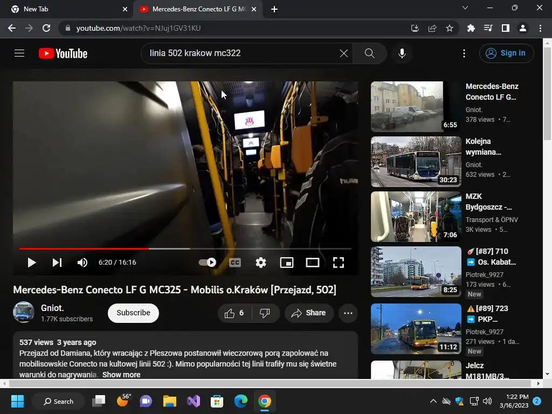The image size is (552, 414).
Task: Show hidden system tray icons chevron
Action: tap(433, 401)
